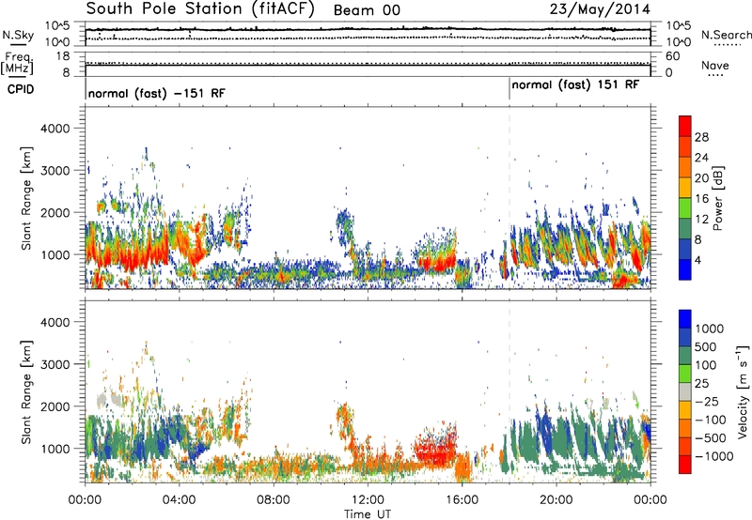752x520 pixels.
Task: Click 'Slant Range [km]' label of power panel
Action: click(x=27, y=198)
